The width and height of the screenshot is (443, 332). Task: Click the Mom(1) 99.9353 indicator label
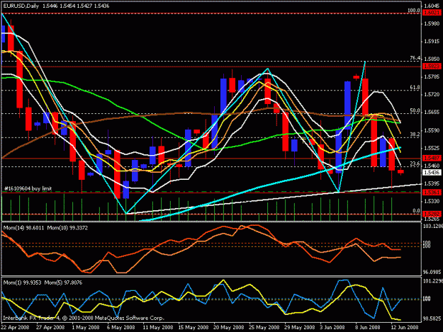click(22, 282)
